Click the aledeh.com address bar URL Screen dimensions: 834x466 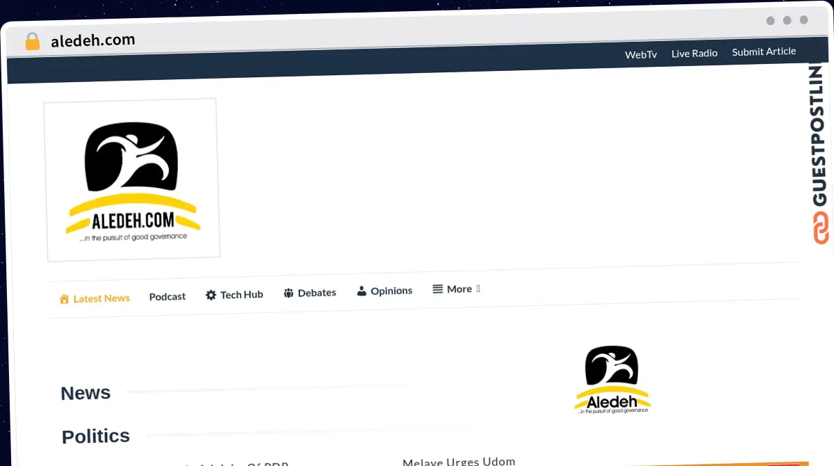(x=93, y=40)
